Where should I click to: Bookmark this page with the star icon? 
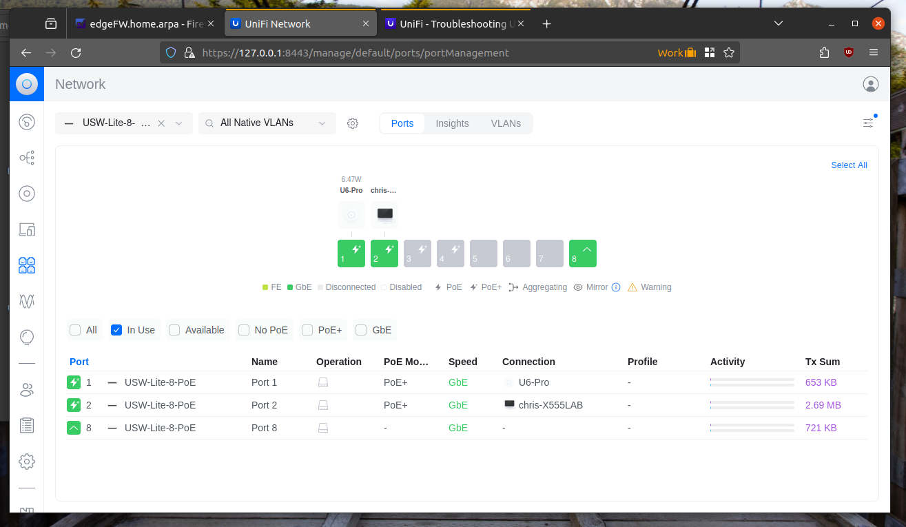729,52
